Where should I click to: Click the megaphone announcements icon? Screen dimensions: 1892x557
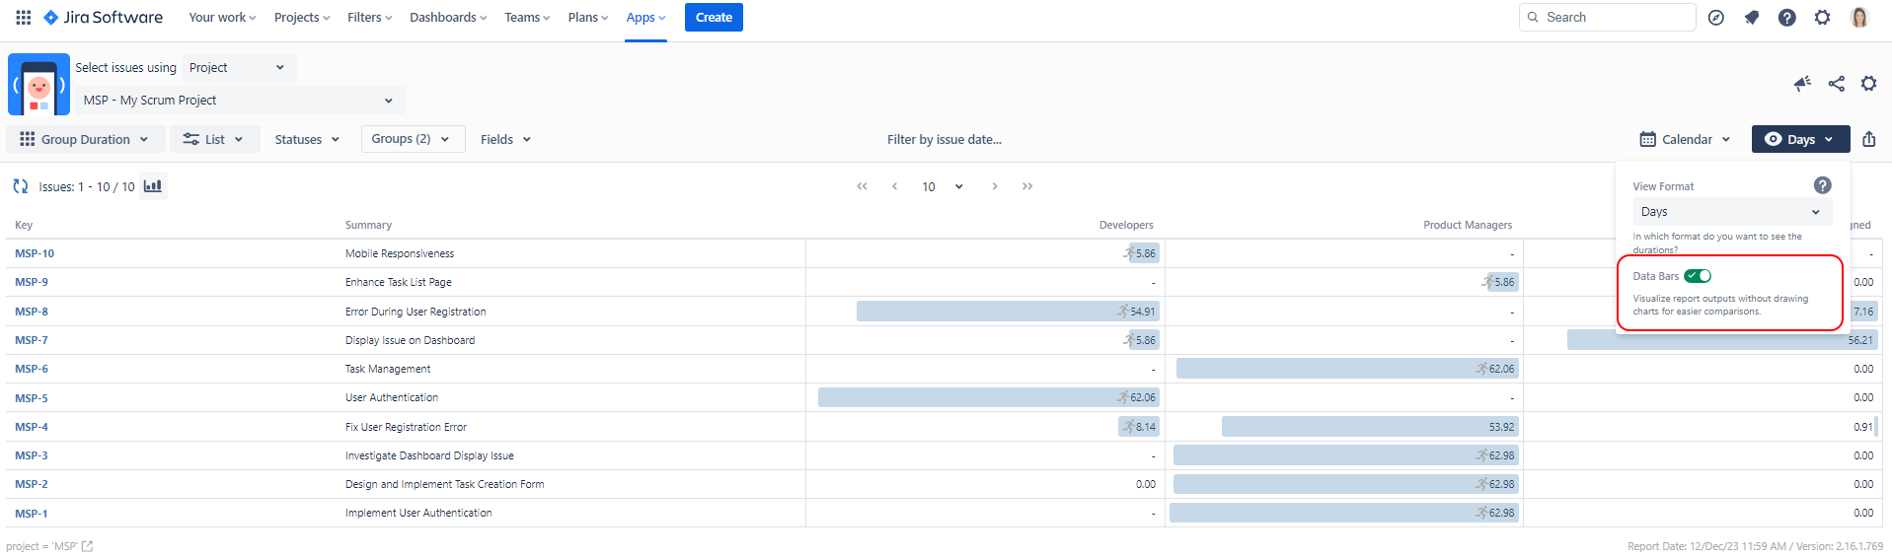tap(1802, 84)
